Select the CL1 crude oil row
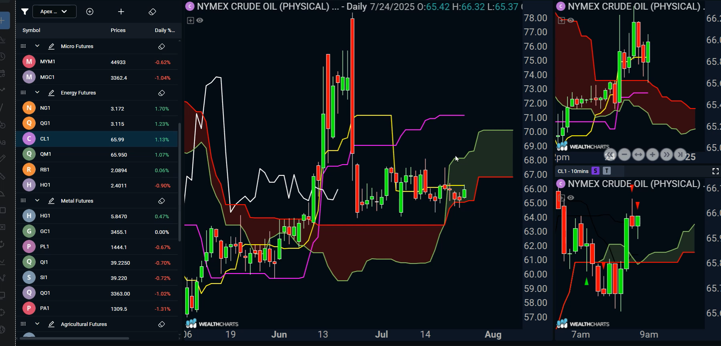Viewport: 721px width, 346px height. click(97, 139)
